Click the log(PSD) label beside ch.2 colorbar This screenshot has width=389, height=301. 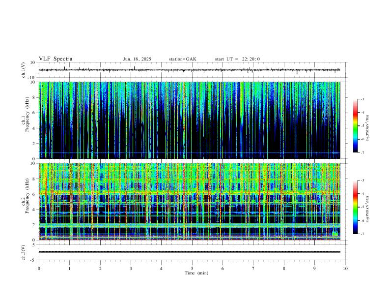click(368, 209)
